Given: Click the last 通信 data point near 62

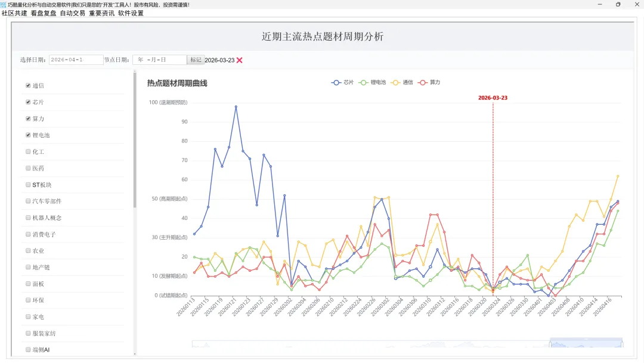Looking at the screenshot, I should 618,176.
